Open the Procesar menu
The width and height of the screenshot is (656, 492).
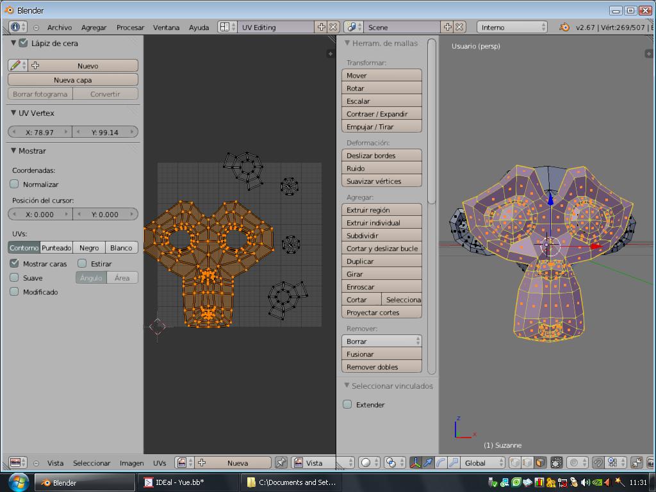pyautogui.click(x=130, y=28)
